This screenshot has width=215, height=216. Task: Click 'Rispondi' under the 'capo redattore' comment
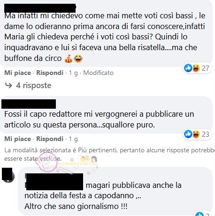(x=50, y=139)
